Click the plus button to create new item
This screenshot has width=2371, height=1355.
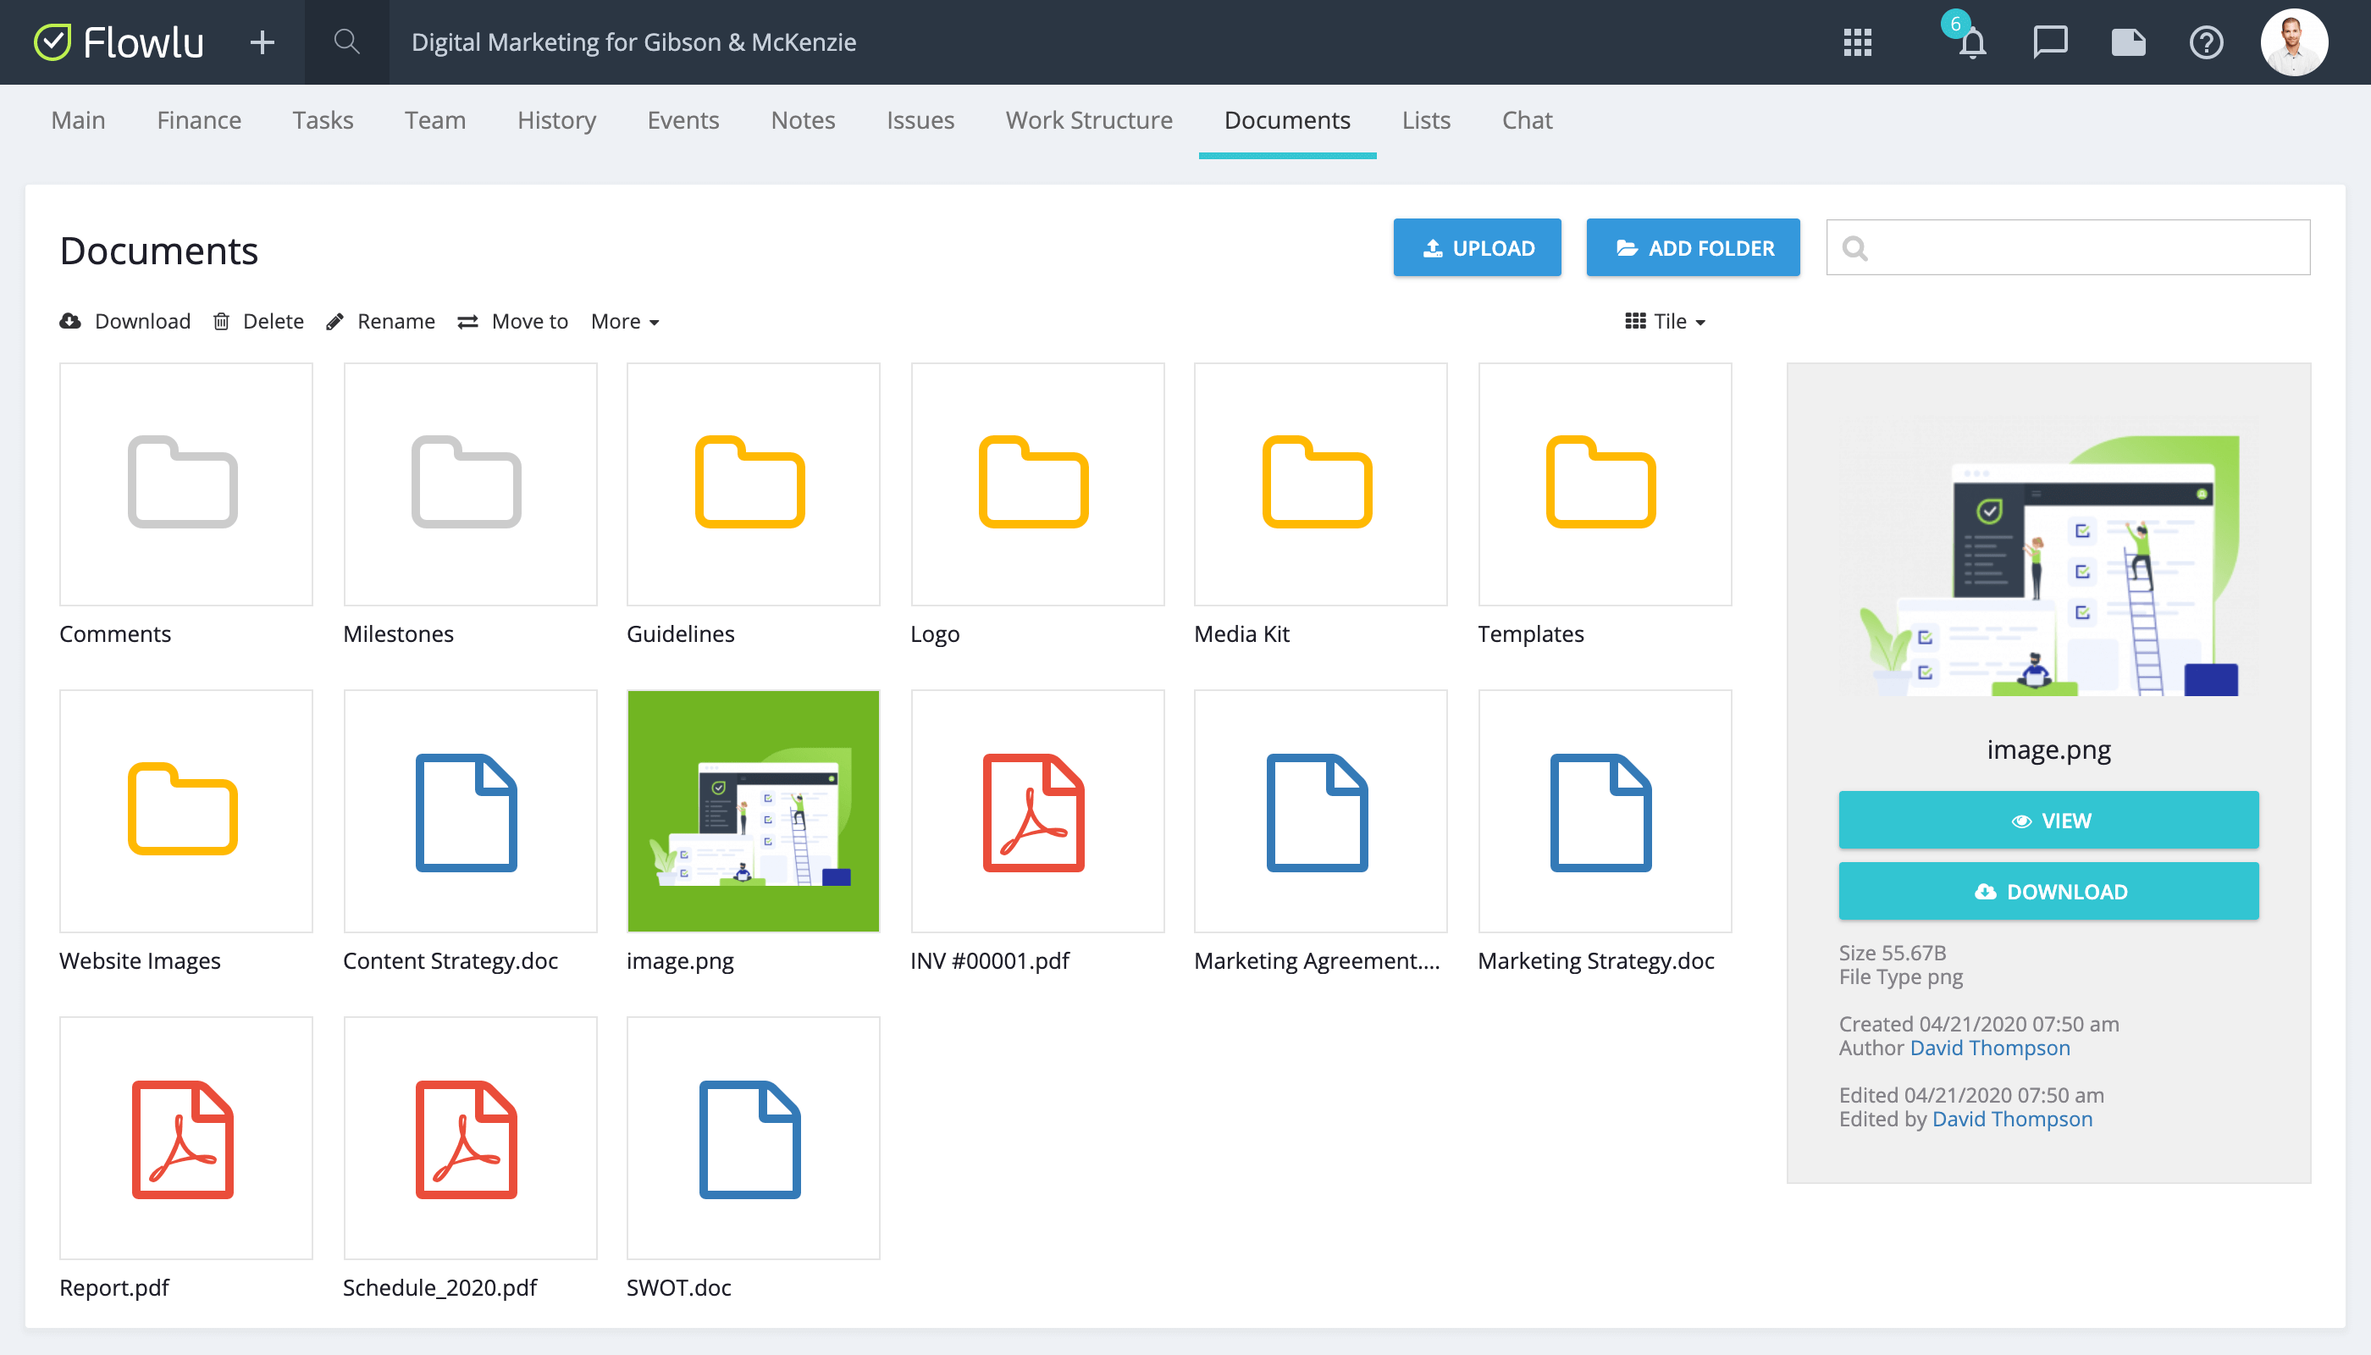[262, 41]
